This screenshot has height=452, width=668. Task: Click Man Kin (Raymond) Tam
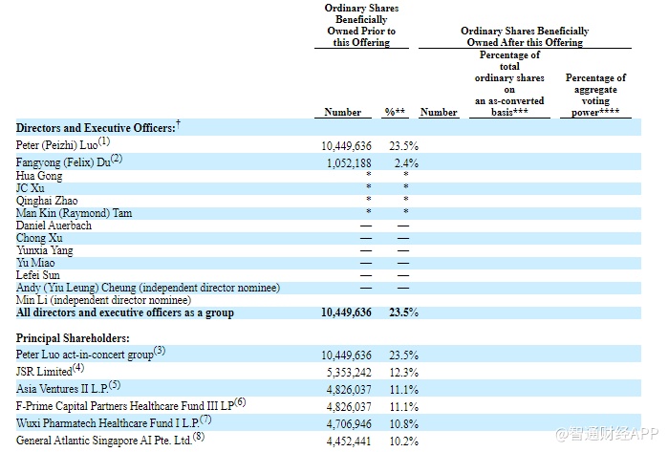[75, 213]
